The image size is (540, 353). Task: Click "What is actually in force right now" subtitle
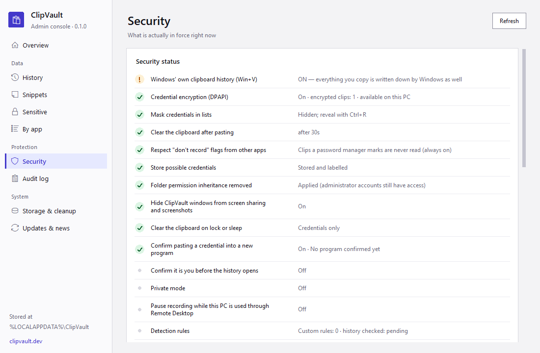172,35
